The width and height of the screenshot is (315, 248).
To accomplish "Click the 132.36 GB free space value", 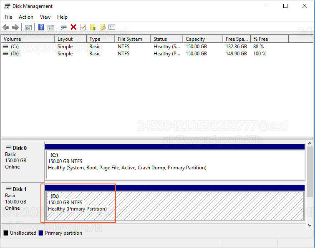I will tap(236, 47).
